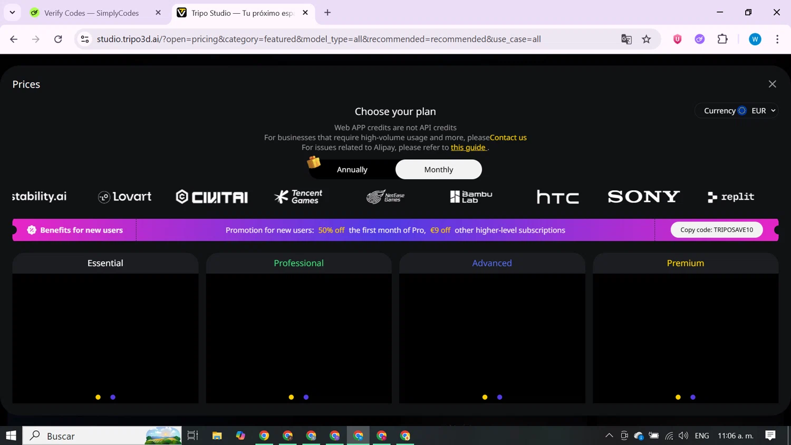
Task: Open the W profile avatar
Action: [x=755, y=39]
